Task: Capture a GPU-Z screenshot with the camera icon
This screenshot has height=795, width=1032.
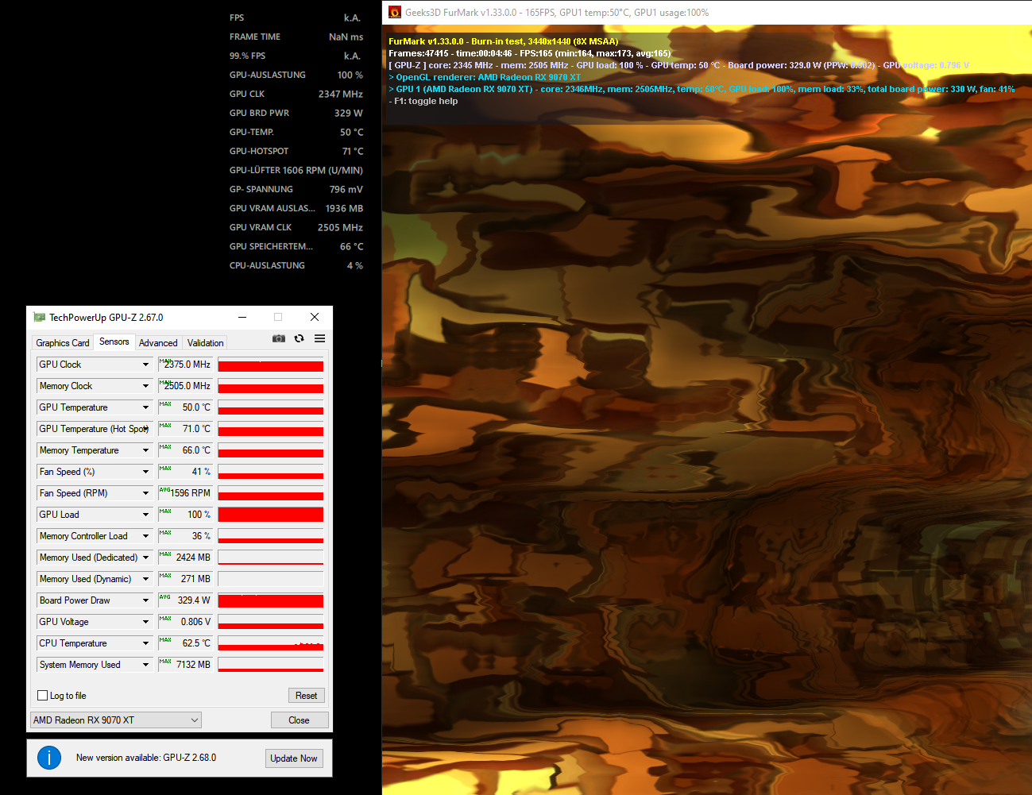Action: (279, 338)
